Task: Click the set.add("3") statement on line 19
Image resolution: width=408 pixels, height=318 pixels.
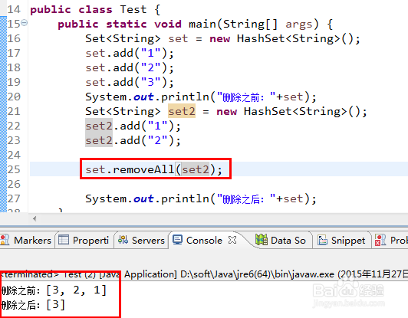Action: (130, 82)
